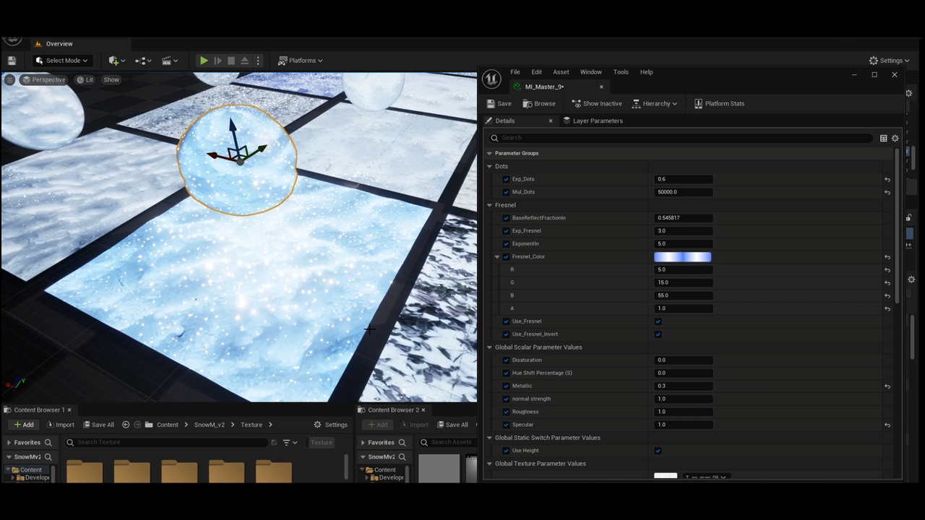Open the Help menu

[x=646, y=72]
